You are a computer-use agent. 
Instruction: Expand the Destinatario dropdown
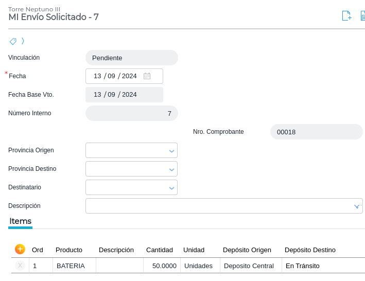[171, 188]
